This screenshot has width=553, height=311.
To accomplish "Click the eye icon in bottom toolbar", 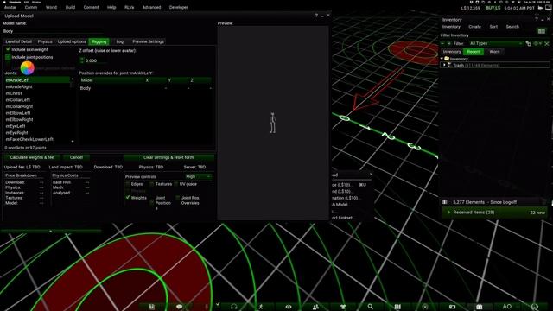I will tap(289, 307).
